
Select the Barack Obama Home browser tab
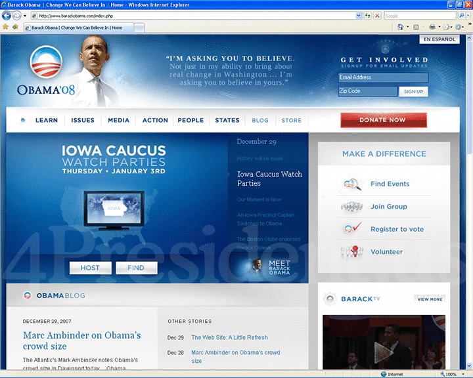(x=78, y=28)
